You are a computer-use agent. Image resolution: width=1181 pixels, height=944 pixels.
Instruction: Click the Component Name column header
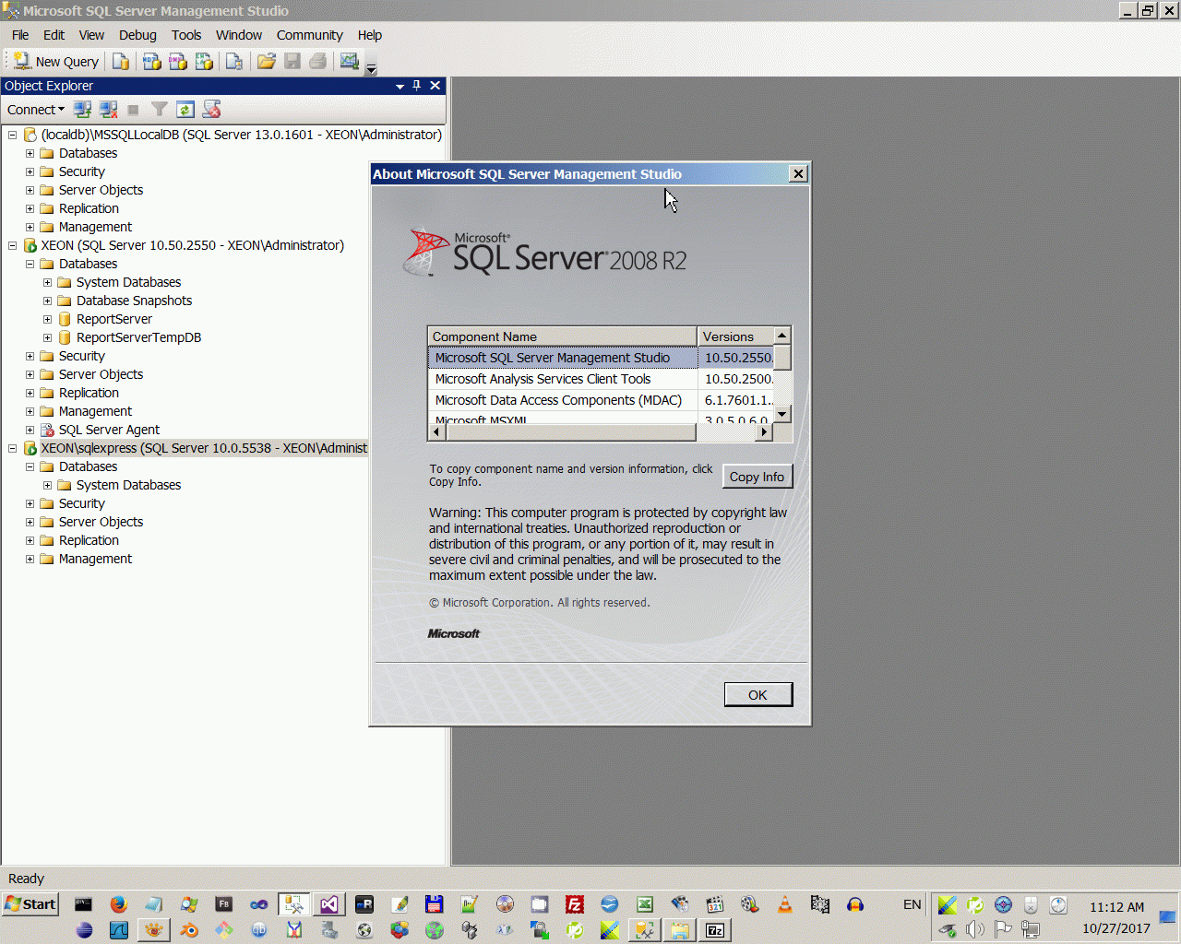click(x=562, y=336)
